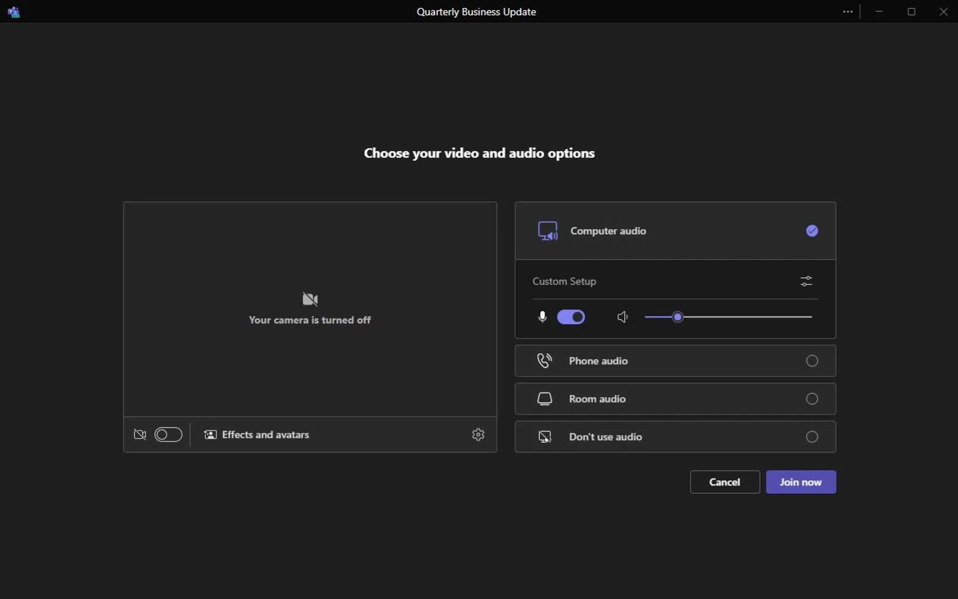The height and width of the screenshot is (599, 958).
Task: Open Custom Setup audio sliders icon
Action: coord(806,281)
